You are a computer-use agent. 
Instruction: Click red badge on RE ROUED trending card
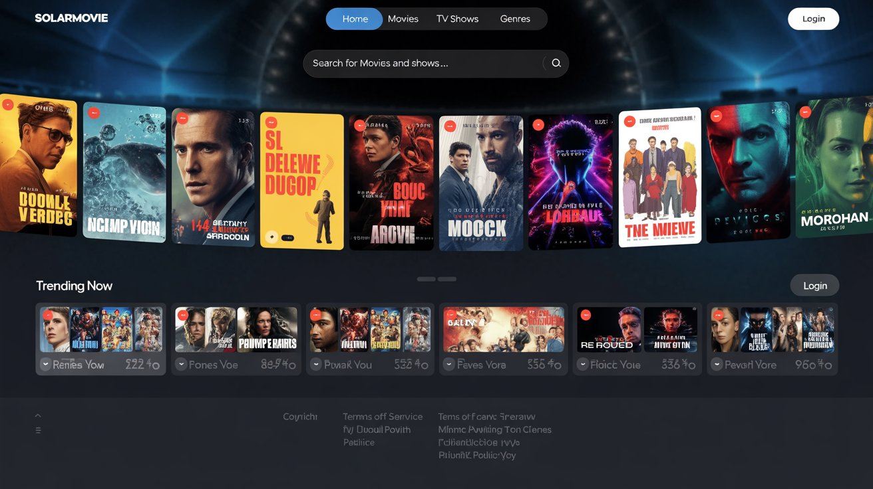(586, 316)
